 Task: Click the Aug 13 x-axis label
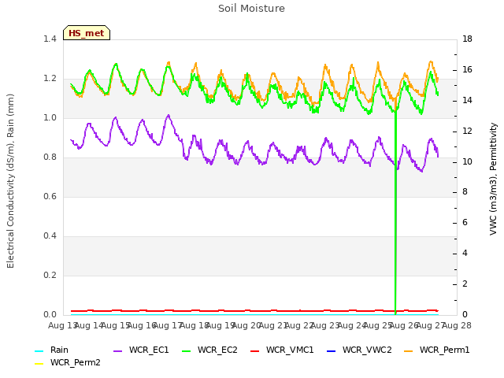(x=62, y=325)
